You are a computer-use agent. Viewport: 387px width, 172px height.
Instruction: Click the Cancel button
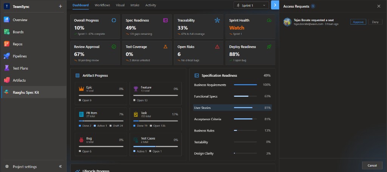(372, 166)
